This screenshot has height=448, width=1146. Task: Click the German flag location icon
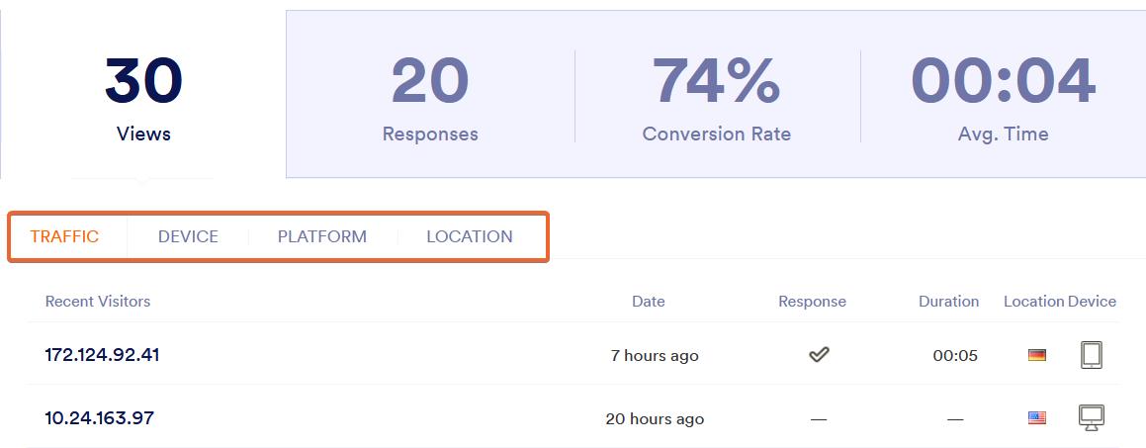click(x=1036, y=355)
